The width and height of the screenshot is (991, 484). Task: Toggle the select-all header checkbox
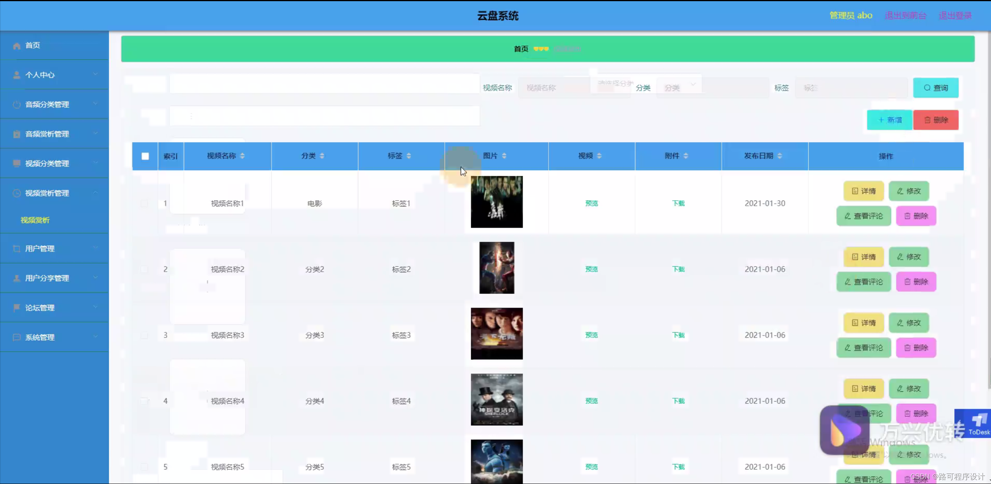(x=145, y=156)
